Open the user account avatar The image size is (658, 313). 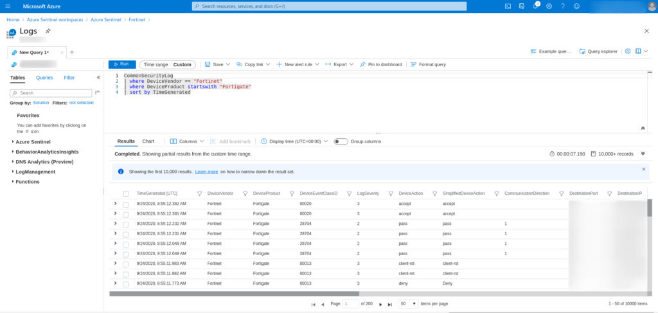coord(652,6)
